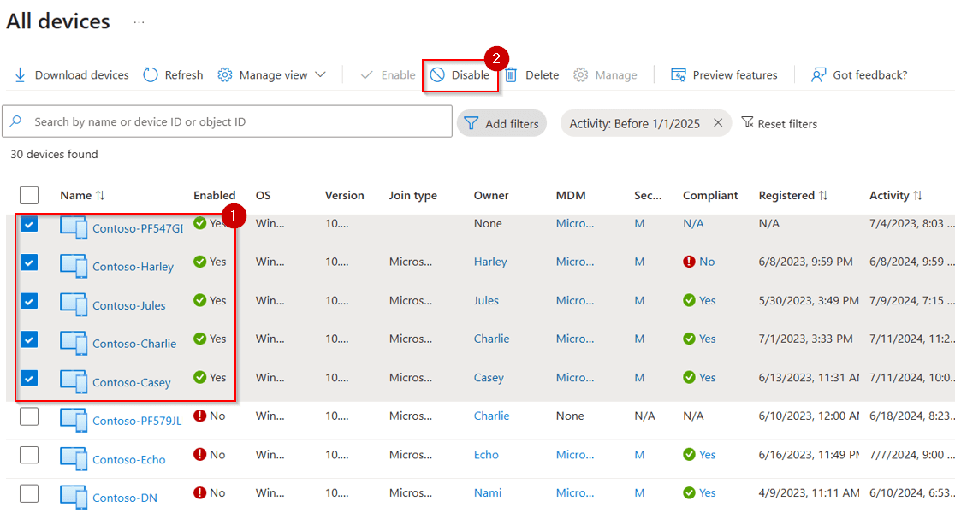Click the Add filters funnel icon
This screenshot has width=955, height=513.
(472, 122)
